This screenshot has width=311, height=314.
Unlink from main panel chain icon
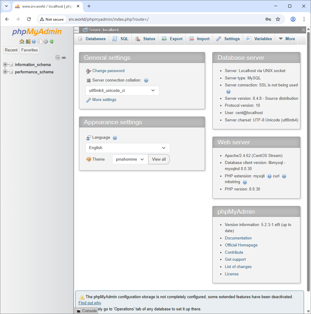(64, 58)
